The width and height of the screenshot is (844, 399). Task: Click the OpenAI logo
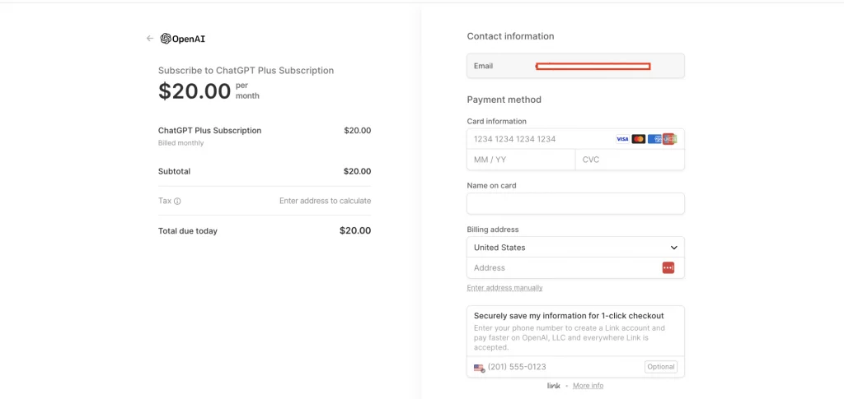coord(182,39)
